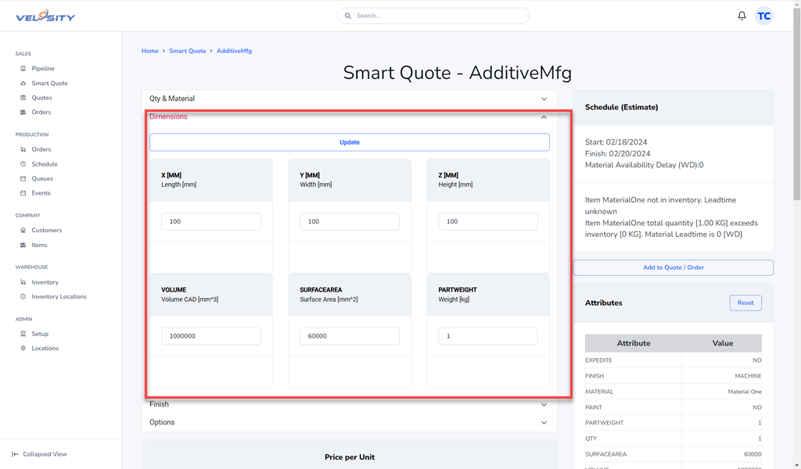Expand the Finish section
The width and height of the screenshot is (801, 469).
pos(349,405)
